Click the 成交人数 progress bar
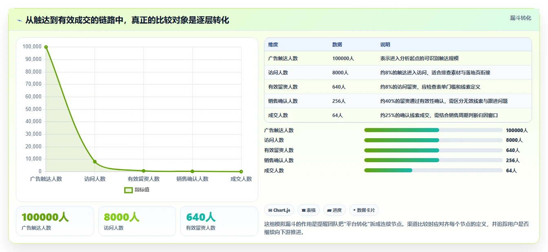This screenshot has width=548, height=252. (433, 170)
